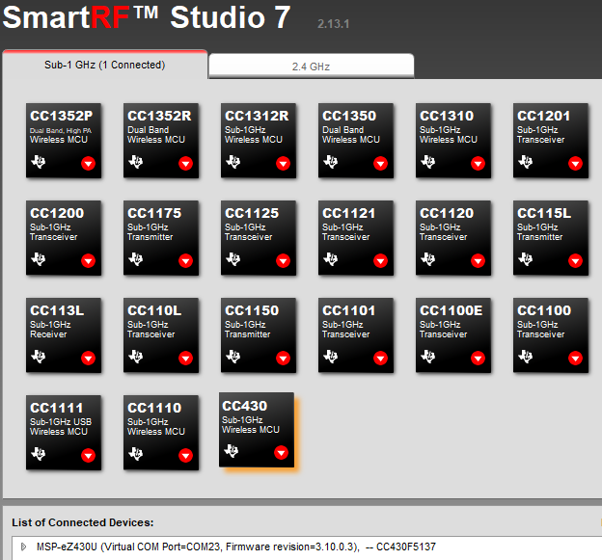Select the CC1121 Transceiver tile
The image size is (602, 560).
point(356,238)
